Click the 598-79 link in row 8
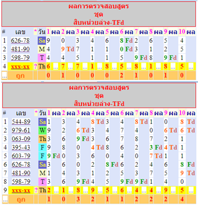 [21, 182]
